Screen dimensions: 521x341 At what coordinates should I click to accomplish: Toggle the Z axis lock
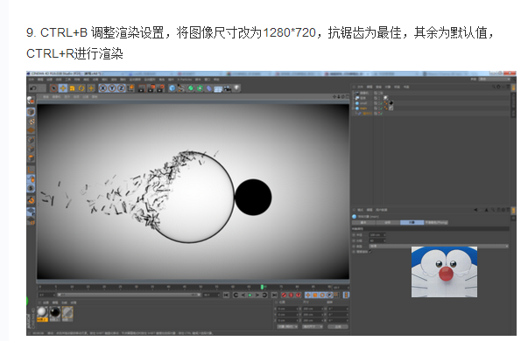pos(122,88)
